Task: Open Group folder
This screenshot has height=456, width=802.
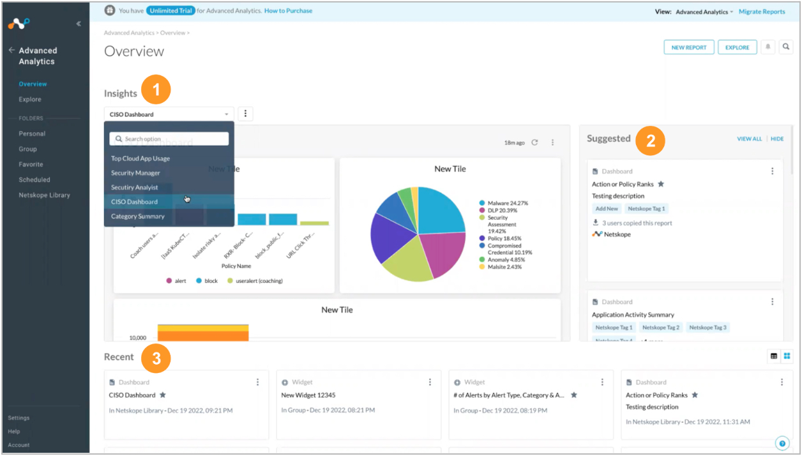Action: [x=27, y=149]
